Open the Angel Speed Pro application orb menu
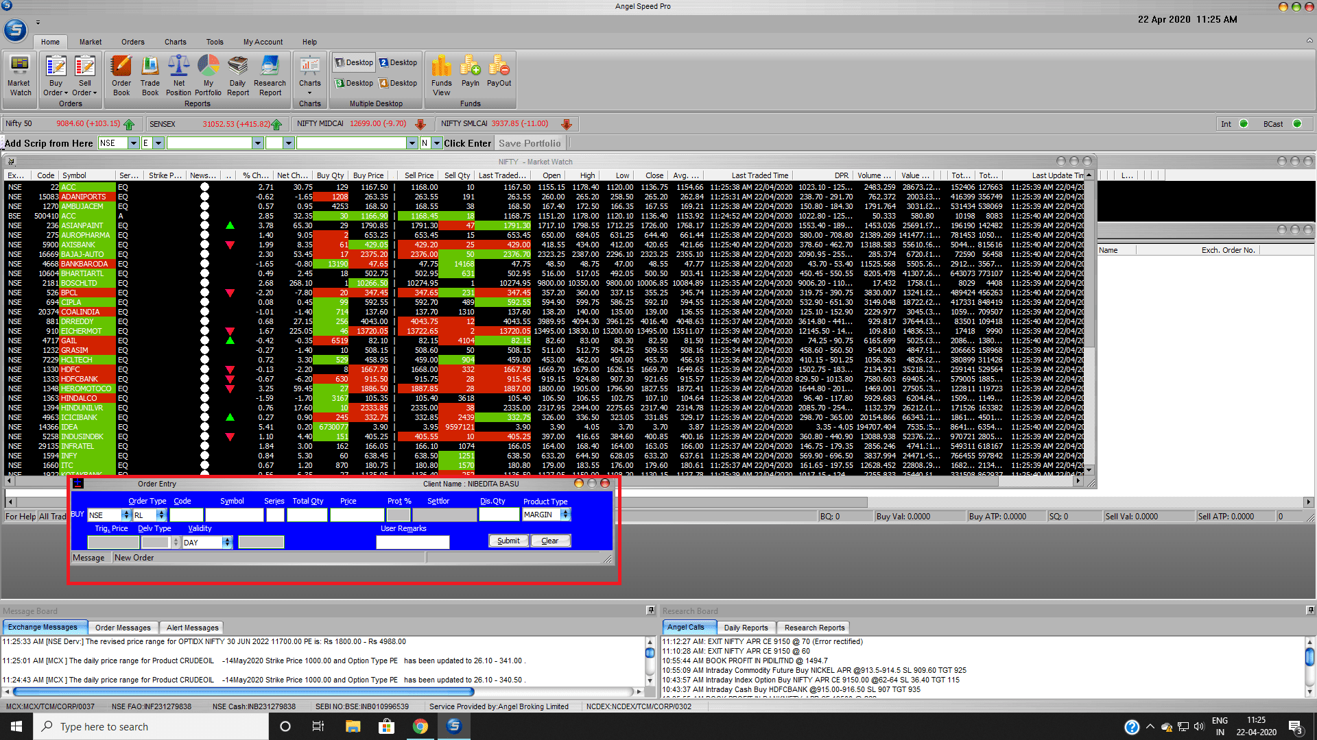Screen dimensions: 1317x740 pyautogui.click(x=15, y=29)
